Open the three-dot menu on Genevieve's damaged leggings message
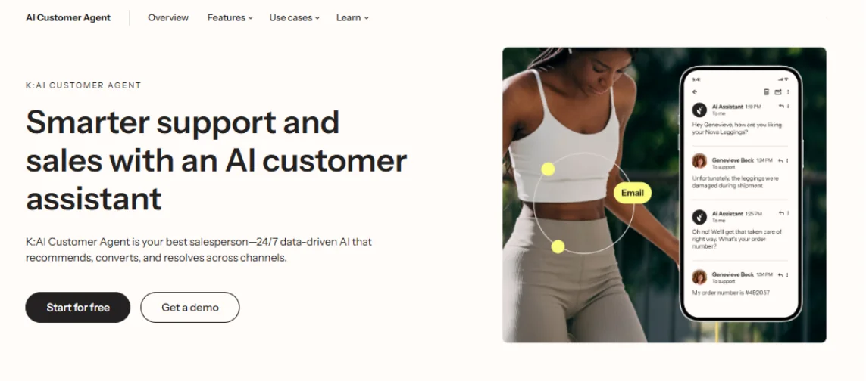The image size is (866, 381). [x=787, y=160]
